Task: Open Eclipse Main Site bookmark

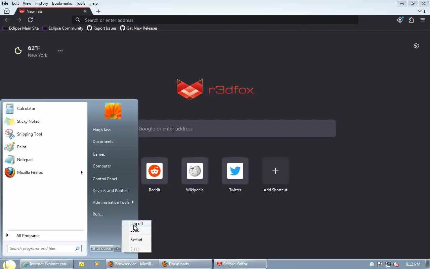Action: (x=21, y=28)
